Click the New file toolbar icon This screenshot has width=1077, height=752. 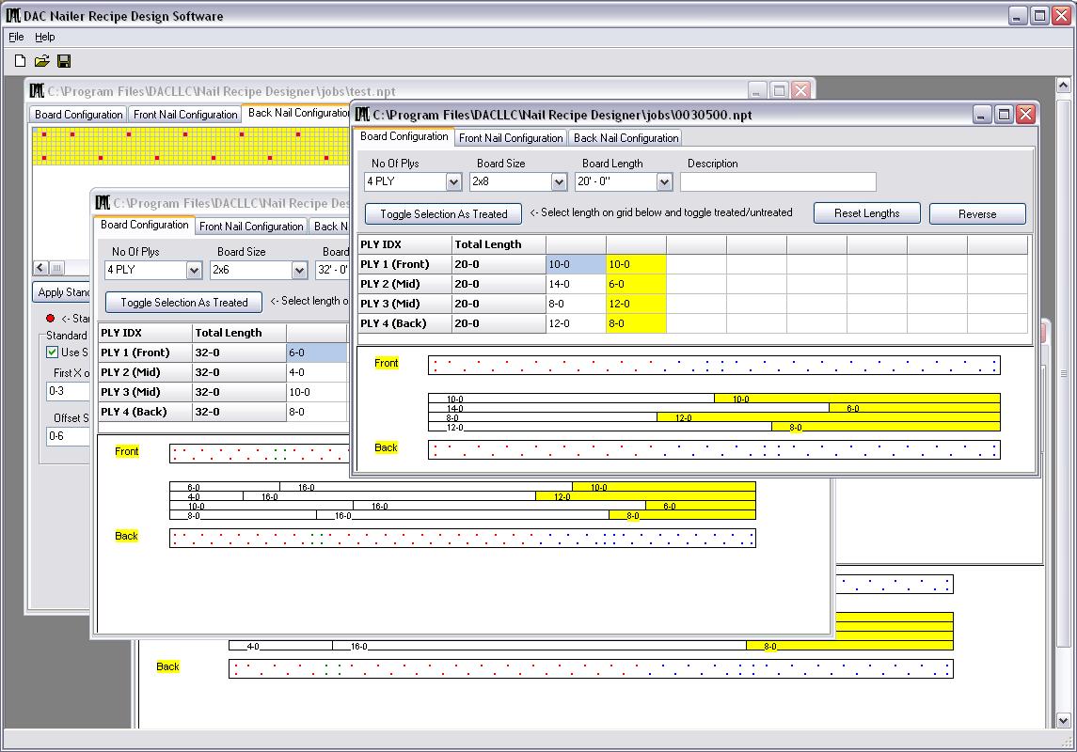20,61
